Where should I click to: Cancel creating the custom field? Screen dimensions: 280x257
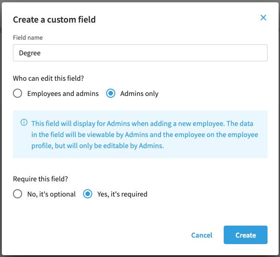(202, 235)
